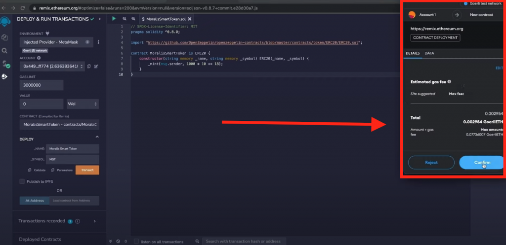Open the account 0x449...ff774 dropdown
Screen dimensions: 506x245
(x=52, y=67)
